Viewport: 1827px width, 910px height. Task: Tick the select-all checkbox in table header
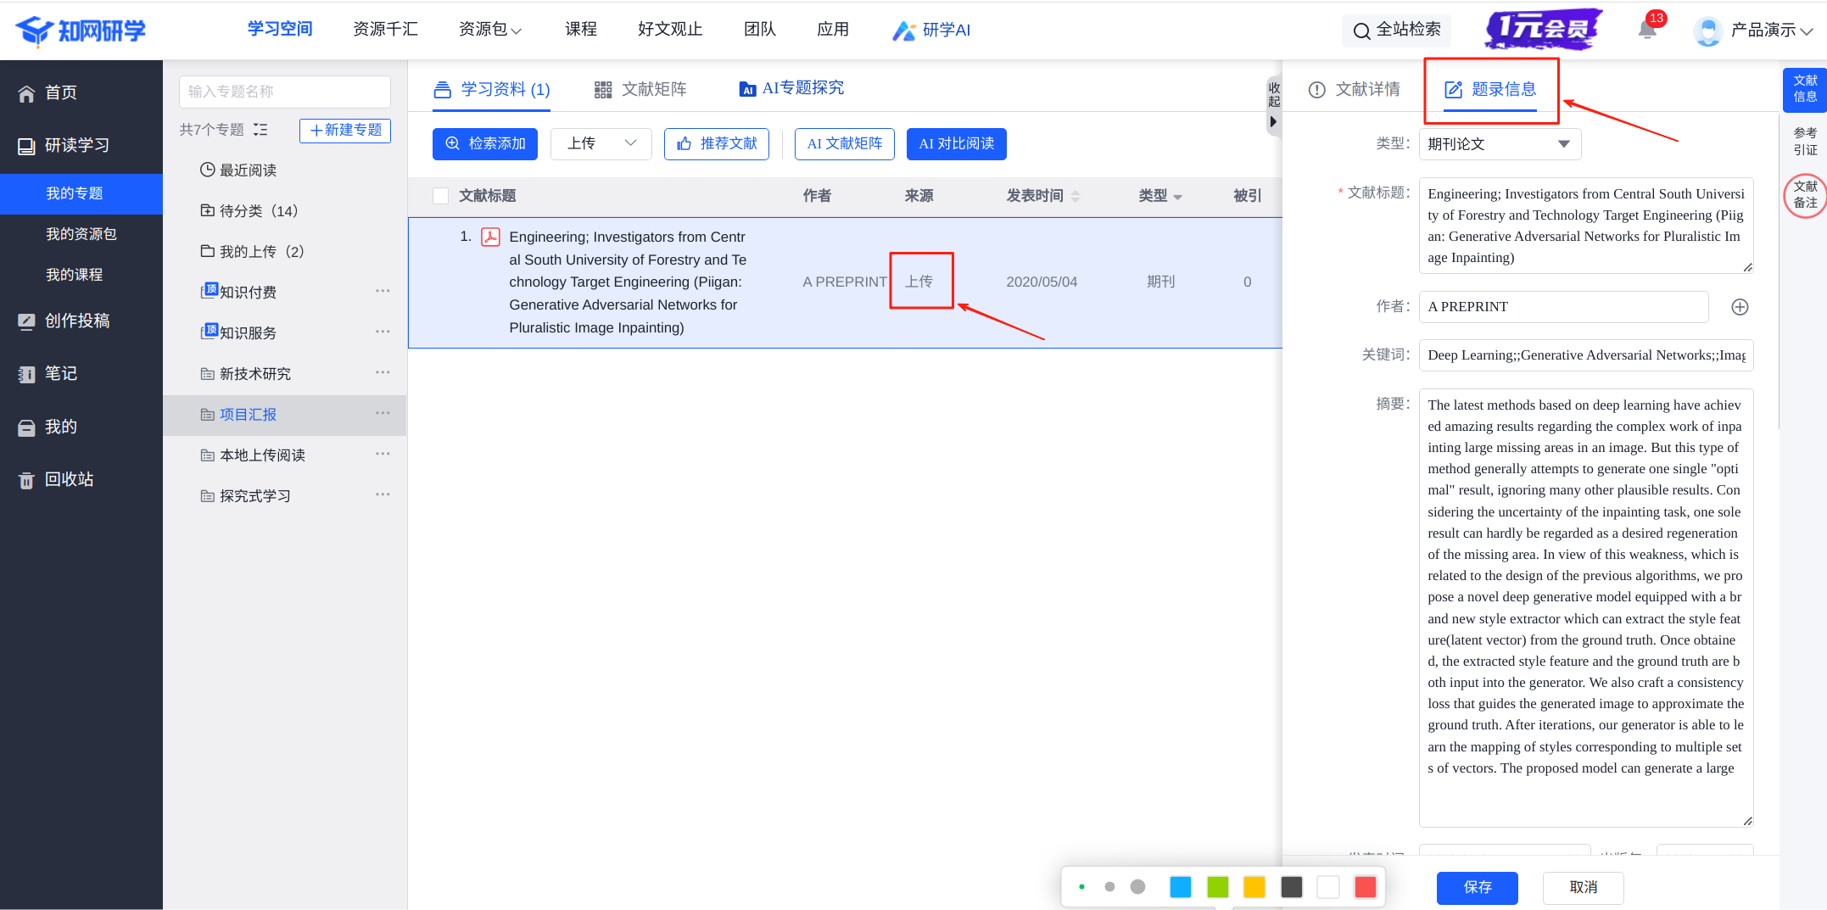pos(441,196)
